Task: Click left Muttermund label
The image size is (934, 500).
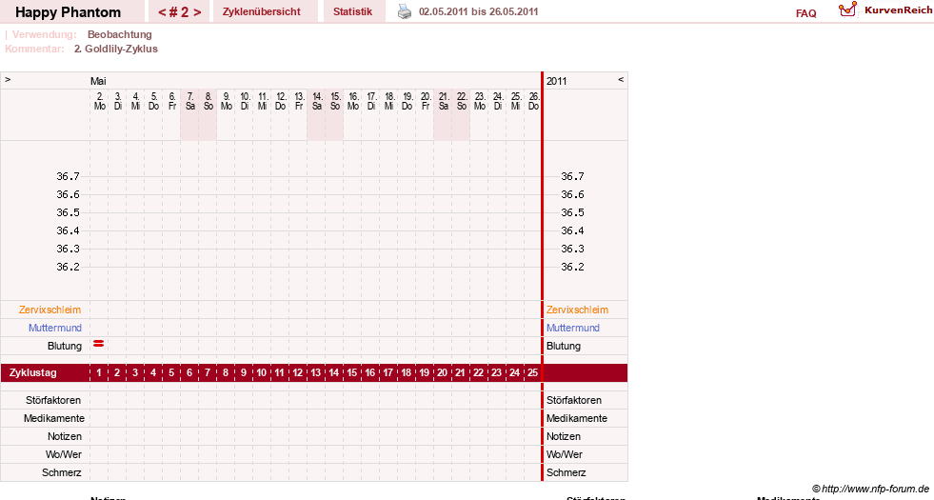Action: click(x=55, y=328)
